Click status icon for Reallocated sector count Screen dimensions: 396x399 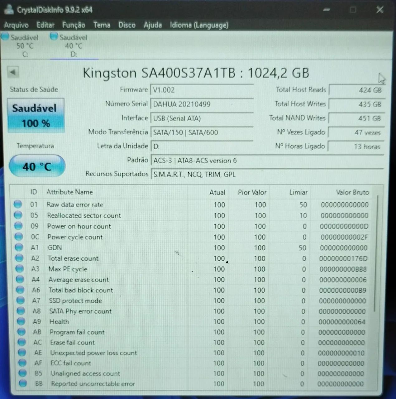(18, 215)
